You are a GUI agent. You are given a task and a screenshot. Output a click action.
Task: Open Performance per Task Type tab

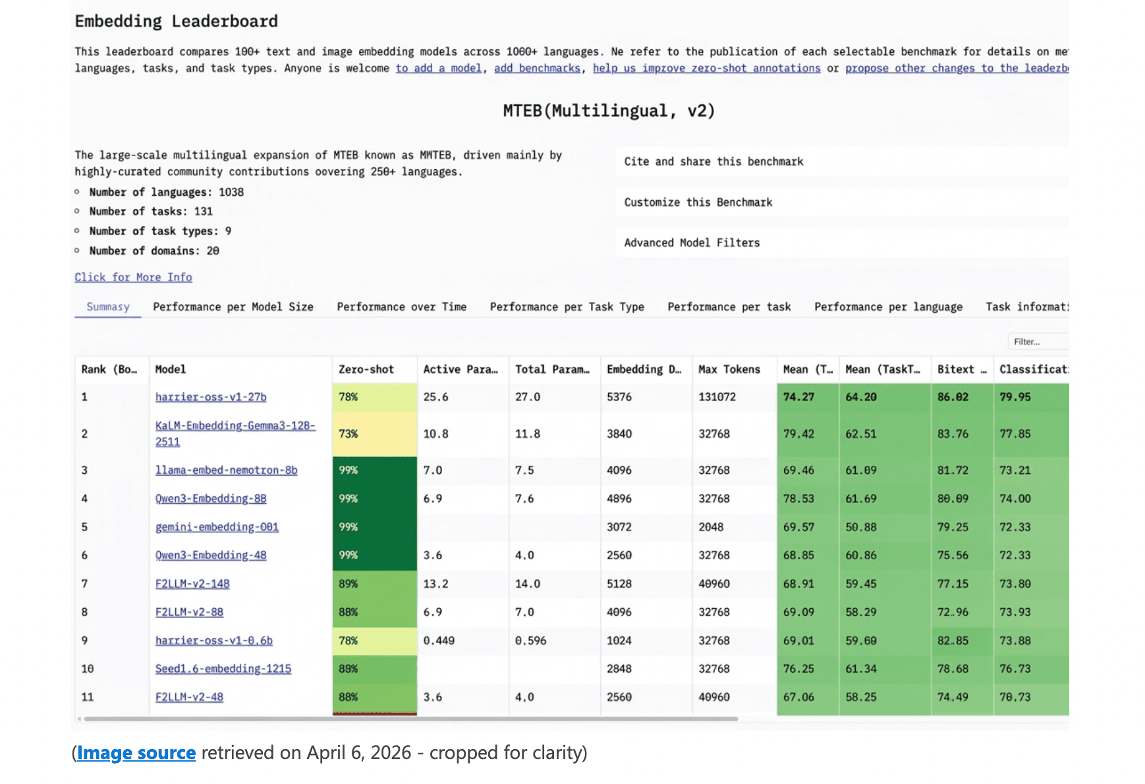click(567, 307)
